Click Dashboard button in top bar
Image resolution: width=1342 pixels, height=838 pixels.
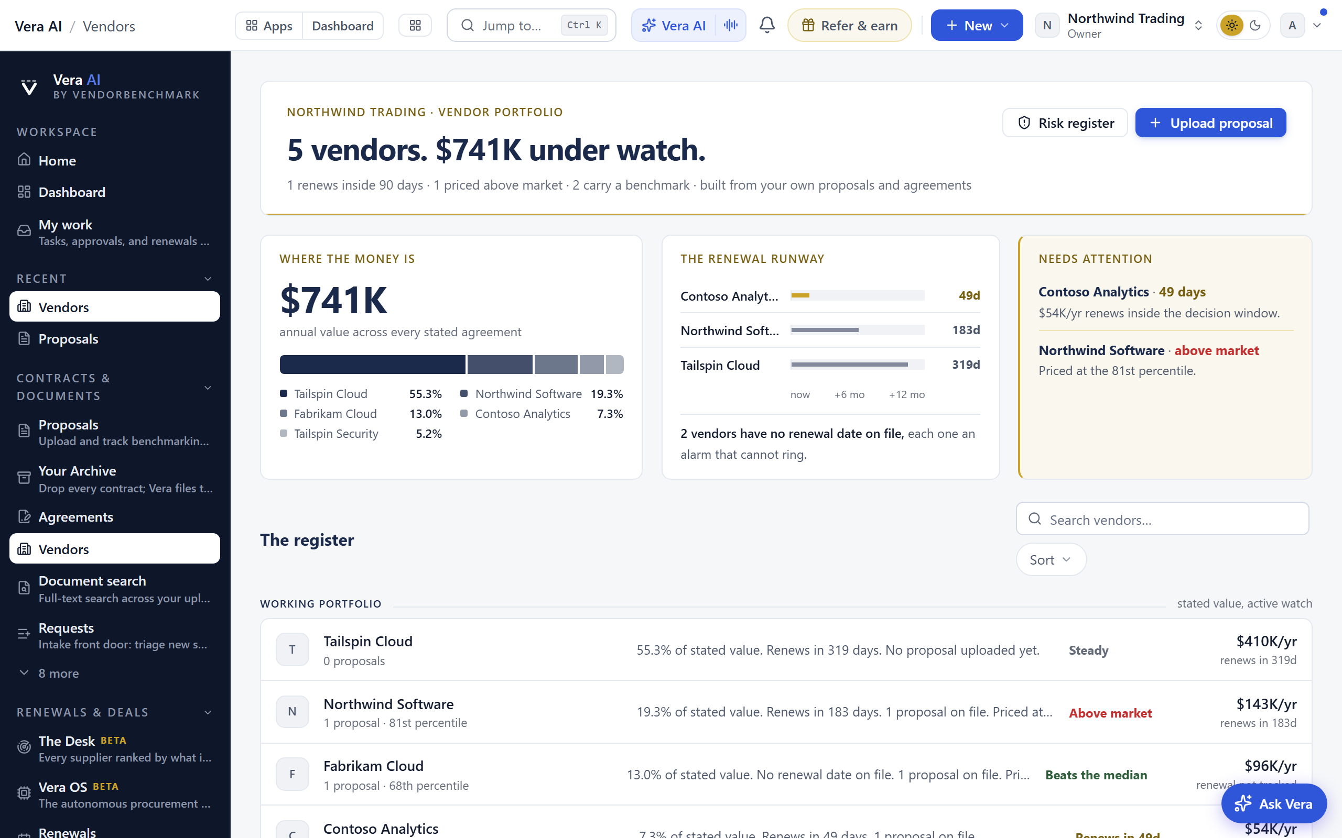point(343,26)
